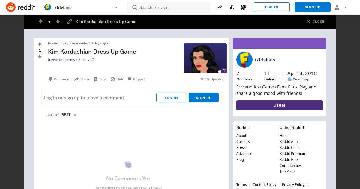
Task: Open the Content Policy link
Action: [264, 185]
